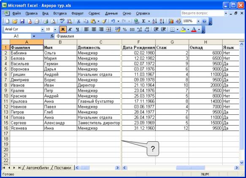This screenshot has height=178, width=246.
Task: Apply percent style to cells
Action: point(125,30)
